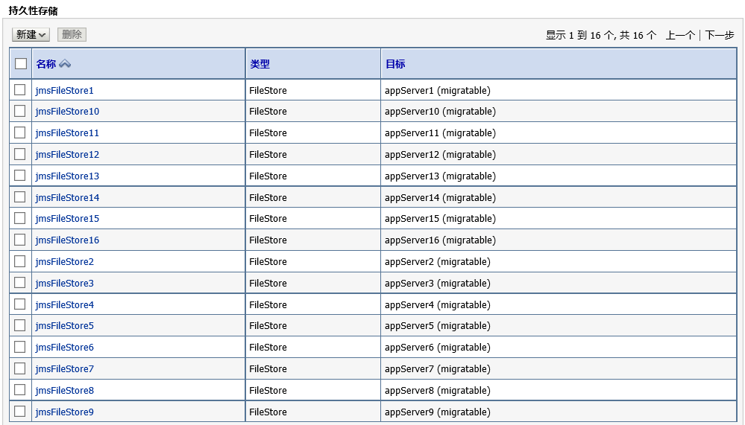Check the box for jmsFileStore13

pyautogui.click(x=20, y=176)
